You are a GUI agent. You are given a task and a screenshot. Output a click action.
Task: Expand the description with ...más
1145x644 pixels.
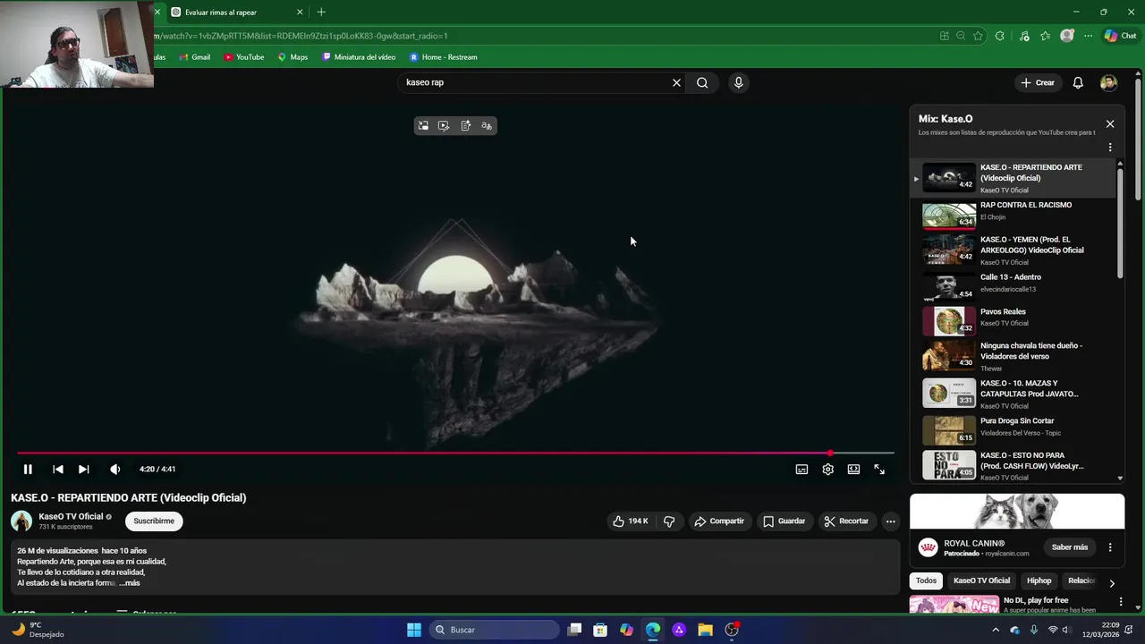(130, 583)
